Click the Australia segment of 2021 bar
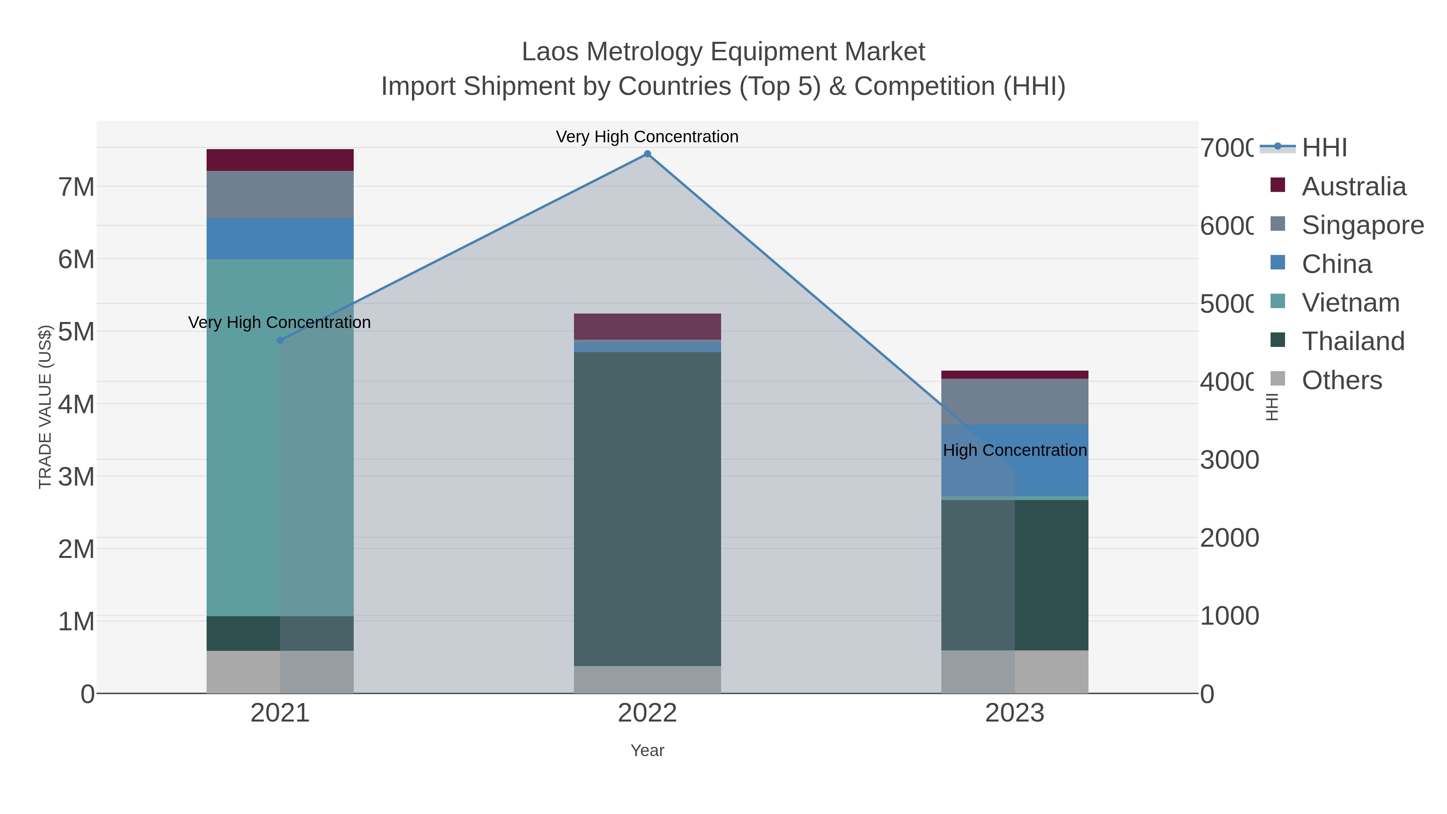The width and height of the screenshot is (1447, 814). point(280,160)
